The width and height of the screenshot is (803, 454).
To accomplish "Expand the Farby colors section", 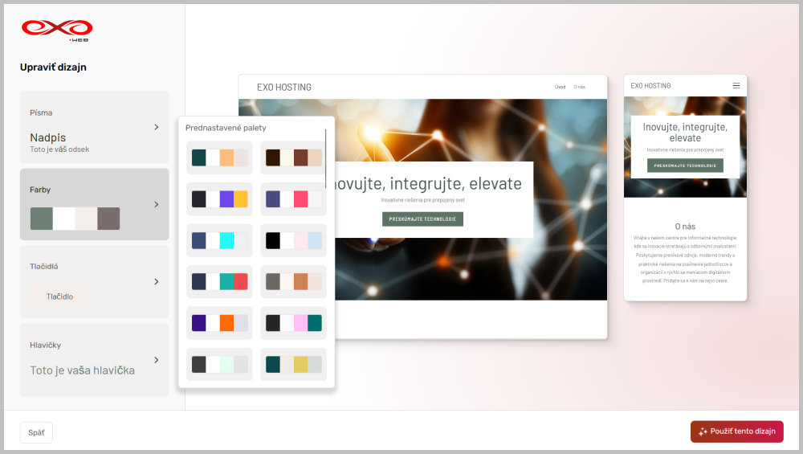I will [95, 204].
